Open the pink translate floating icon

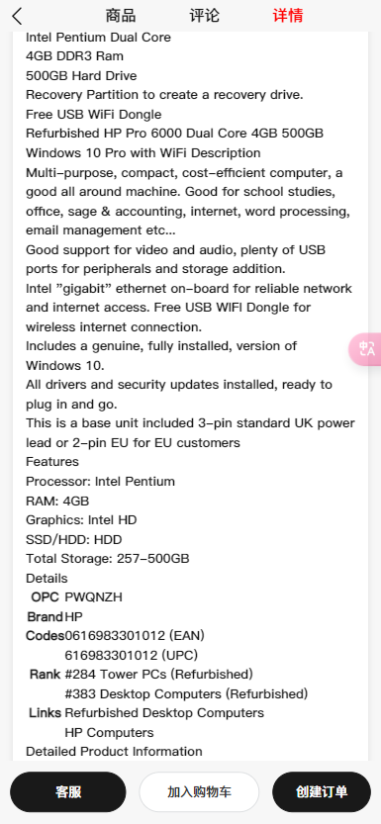coord(367,349)
